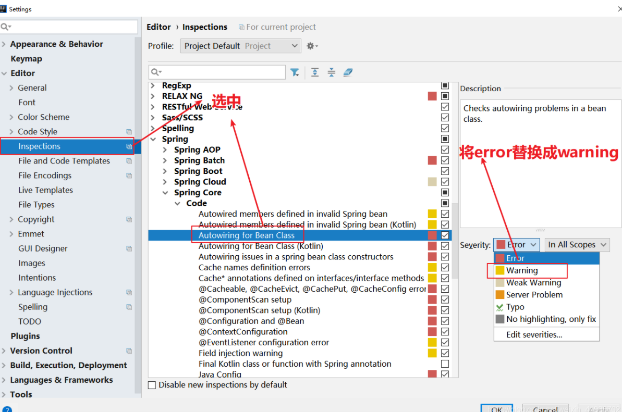
Task: Click the reset eraser icon in toolbar
Action: (348, 72)
